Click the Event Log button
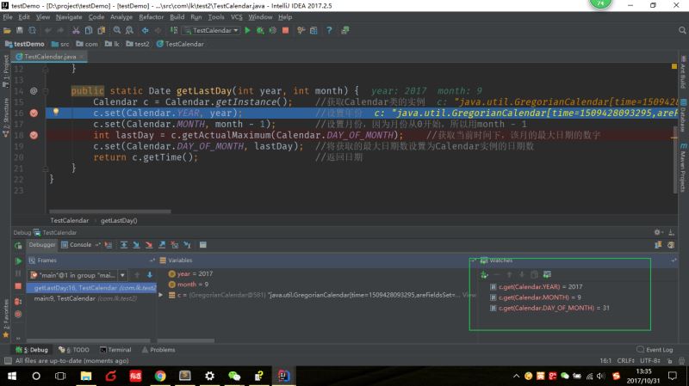 click(x=656, y=350)
